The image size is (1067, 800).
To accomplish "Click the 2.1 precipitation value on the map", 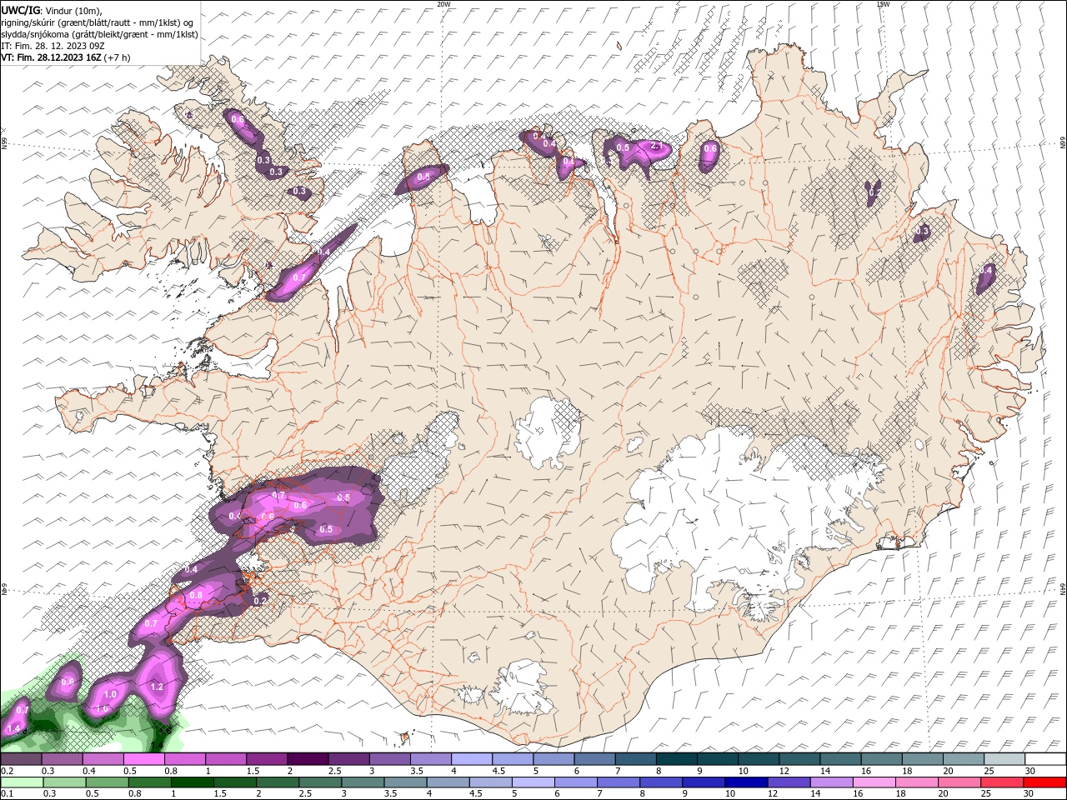I will (656, 147).
